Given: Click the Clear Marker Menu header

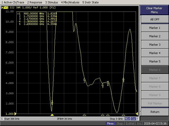Looking at the screenshot, I should pos(154,10).
